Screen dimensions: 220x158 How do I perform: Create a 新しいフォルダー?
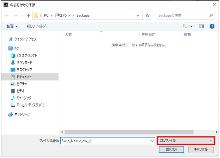coord(37,26)
